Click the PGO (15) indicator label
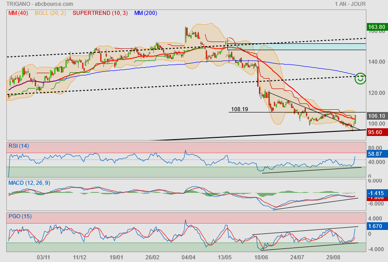This screenshot has width=388, height=262. pos(20,216)
